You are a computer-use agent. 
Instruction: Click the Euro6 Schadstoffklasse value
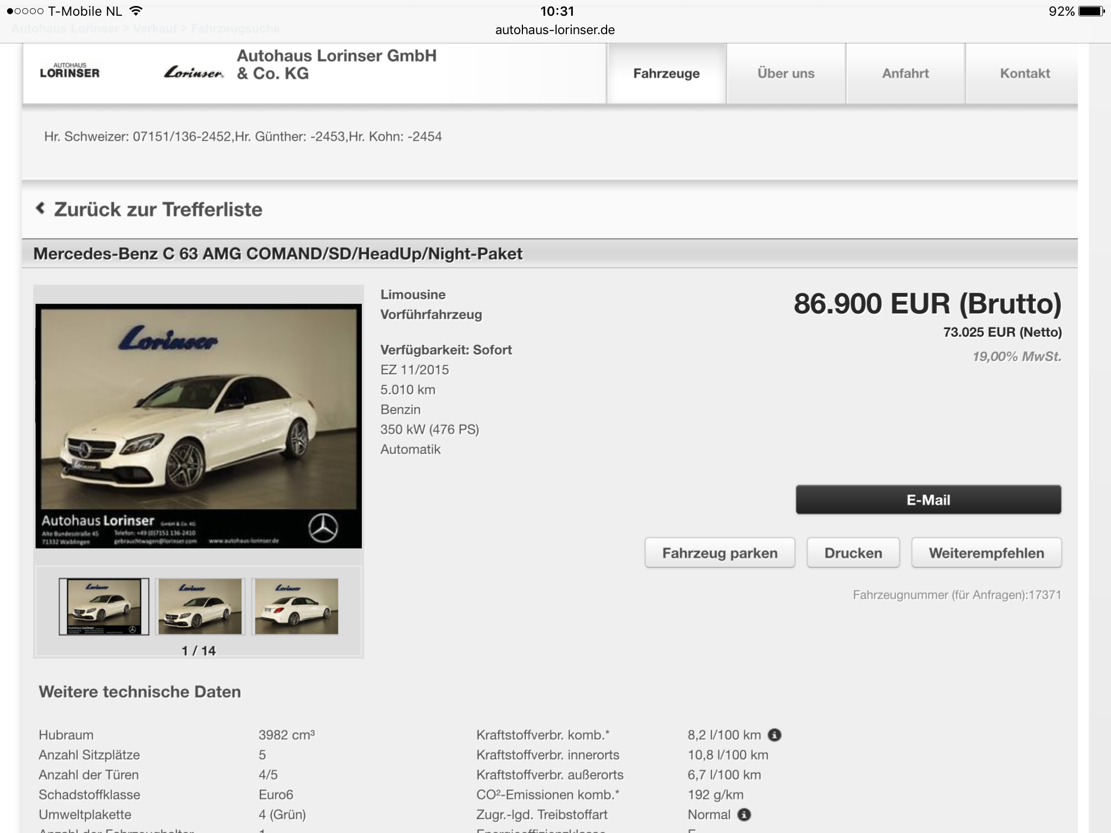pos(276,794)
